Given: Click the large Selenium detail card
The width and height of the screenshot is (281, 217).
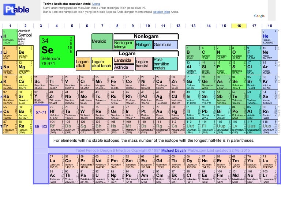Looking at the screenshot, I should click(57, 52).
